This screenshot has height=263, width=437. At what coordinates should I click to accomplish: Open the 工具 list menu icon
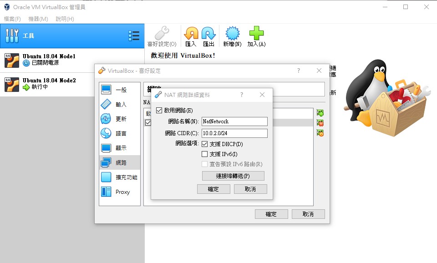[x=134, y=36]
